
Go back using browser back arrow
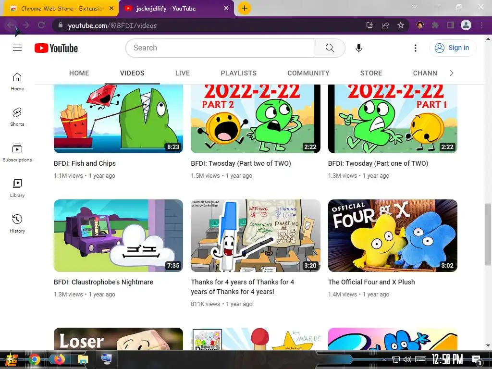click(x=11, y=25)
